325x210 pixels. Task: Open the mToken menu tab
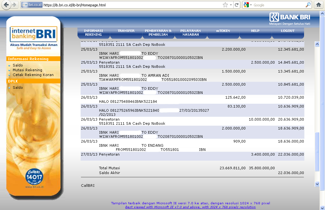(223, 32)
